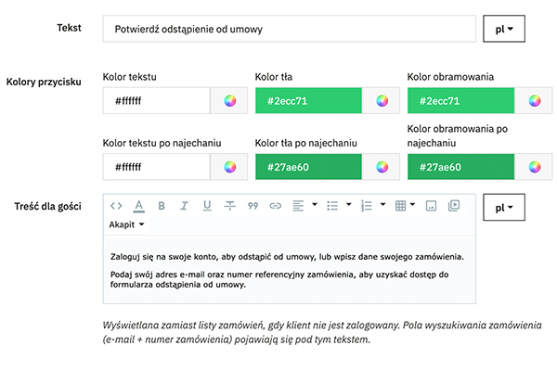Open color picker for Kolor tła po najechaniu

pyautogui.click(x=382, y=167)
